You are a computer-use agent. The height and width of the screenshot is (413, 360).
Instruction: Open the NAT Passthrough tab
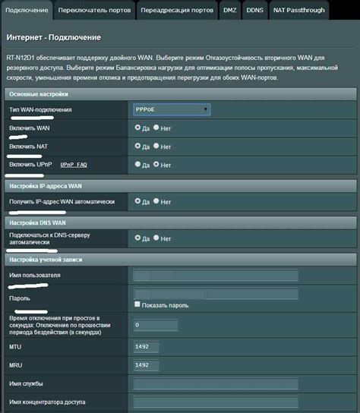298,11
